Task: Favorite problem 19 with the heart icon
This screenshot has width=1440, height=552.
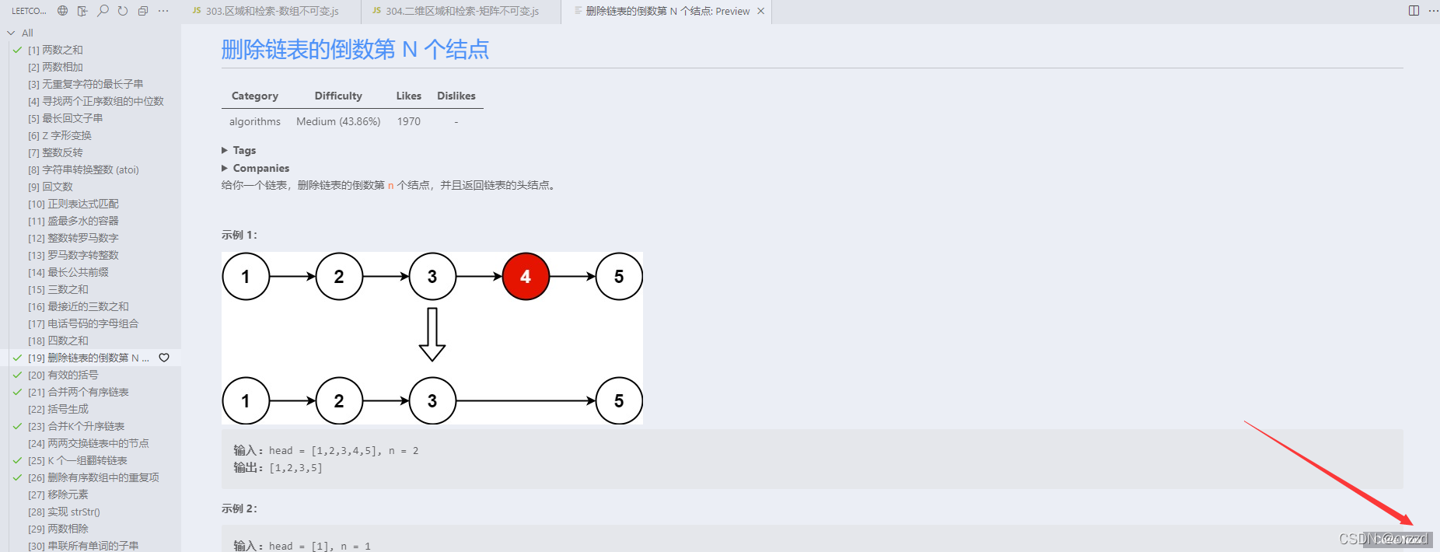Action: click(x=164, y=358)
